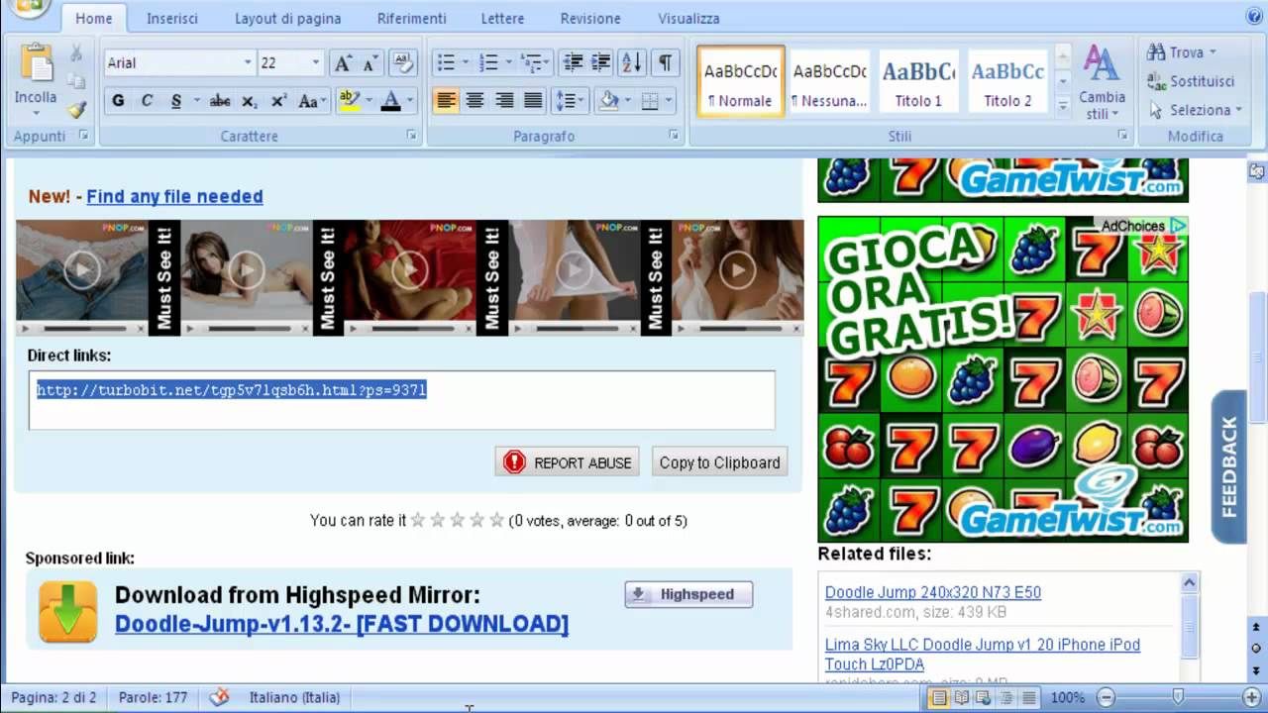Increase font size with the grow icon
1268x713 pixels.
point(343,63)
